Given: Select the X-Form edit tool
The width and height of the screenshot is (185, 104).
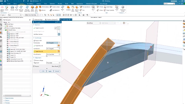Looking at the screenshot, I should 98,7.
